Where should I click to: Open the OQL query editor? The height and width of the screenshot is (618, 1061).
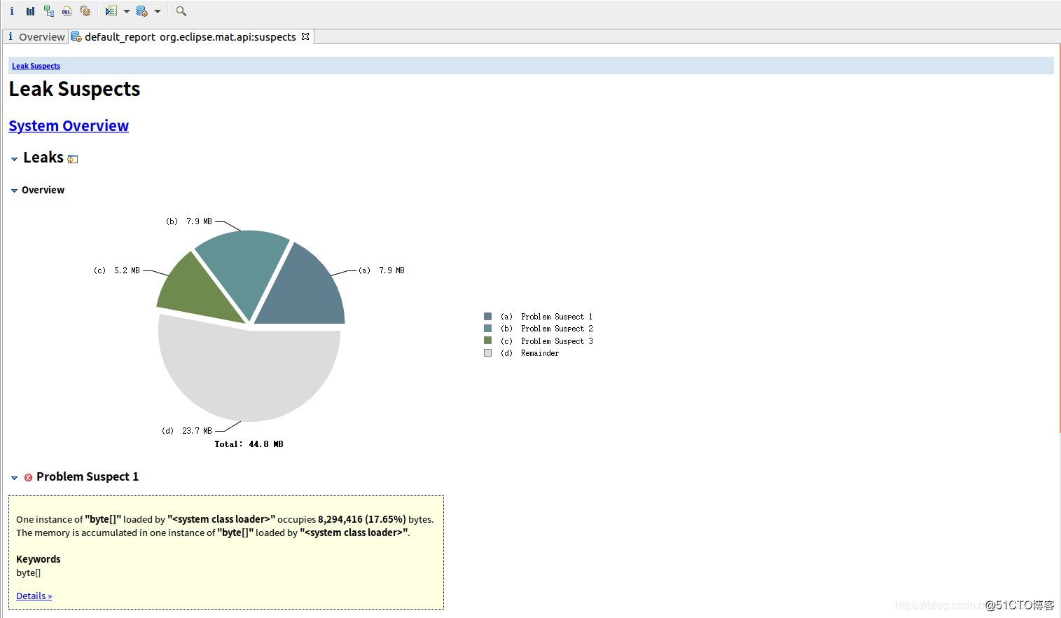[67, 11]
